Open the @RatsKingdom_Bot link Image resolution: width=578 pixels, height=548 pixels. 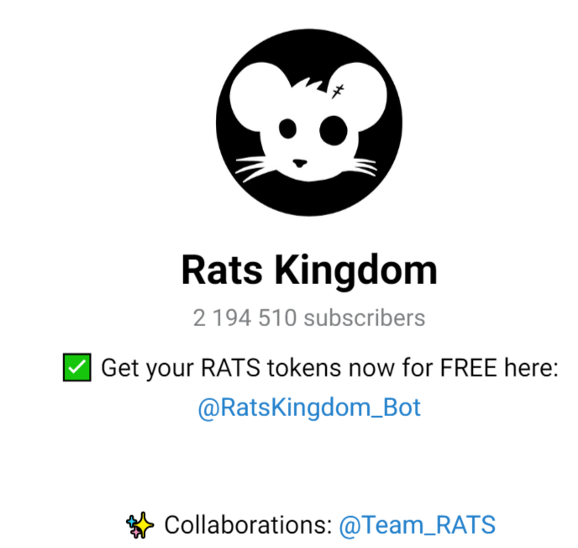pyautogui.click(x=309, y=408)
